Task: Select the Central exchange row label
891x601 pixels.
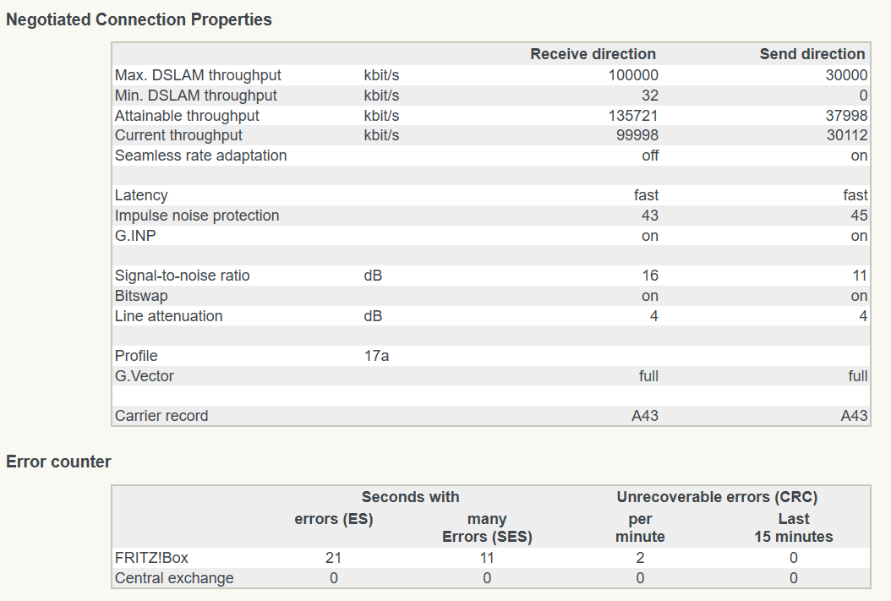Action: tap(174, 578)
